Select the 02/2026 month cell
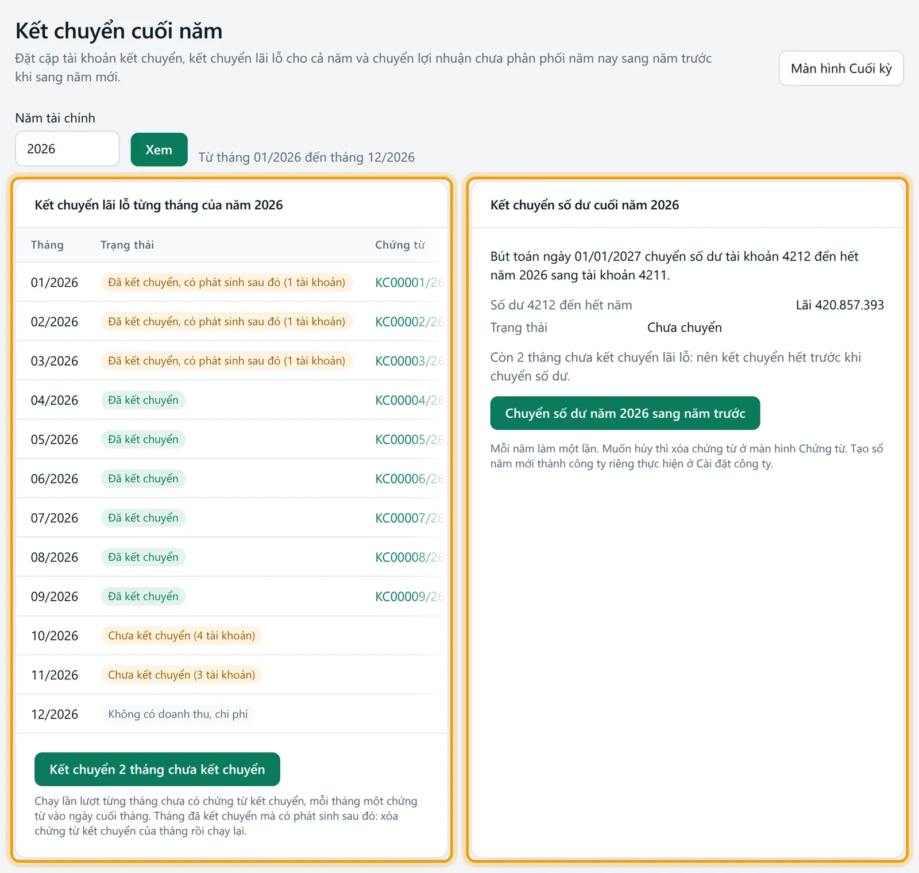The image size is (919, 873). click(55, 322)
